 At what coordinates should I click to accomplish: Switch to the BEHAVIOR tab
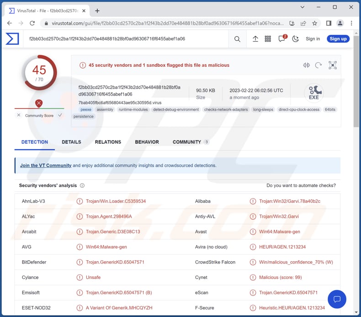point(147,142)
